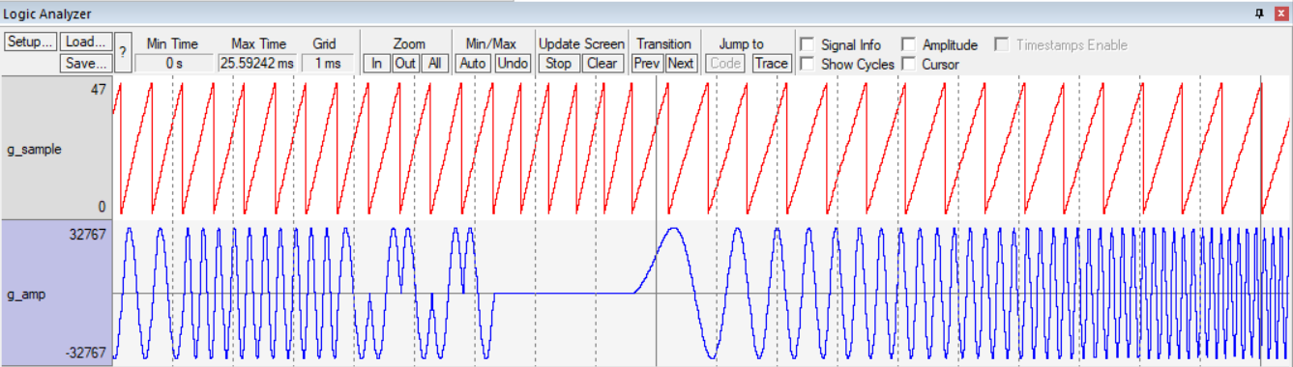
Task: Open the Setup... dialog
Action: point(30,42)
